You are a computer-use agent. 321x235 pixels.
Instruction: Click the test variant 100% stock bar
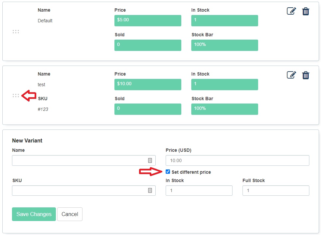225,109
